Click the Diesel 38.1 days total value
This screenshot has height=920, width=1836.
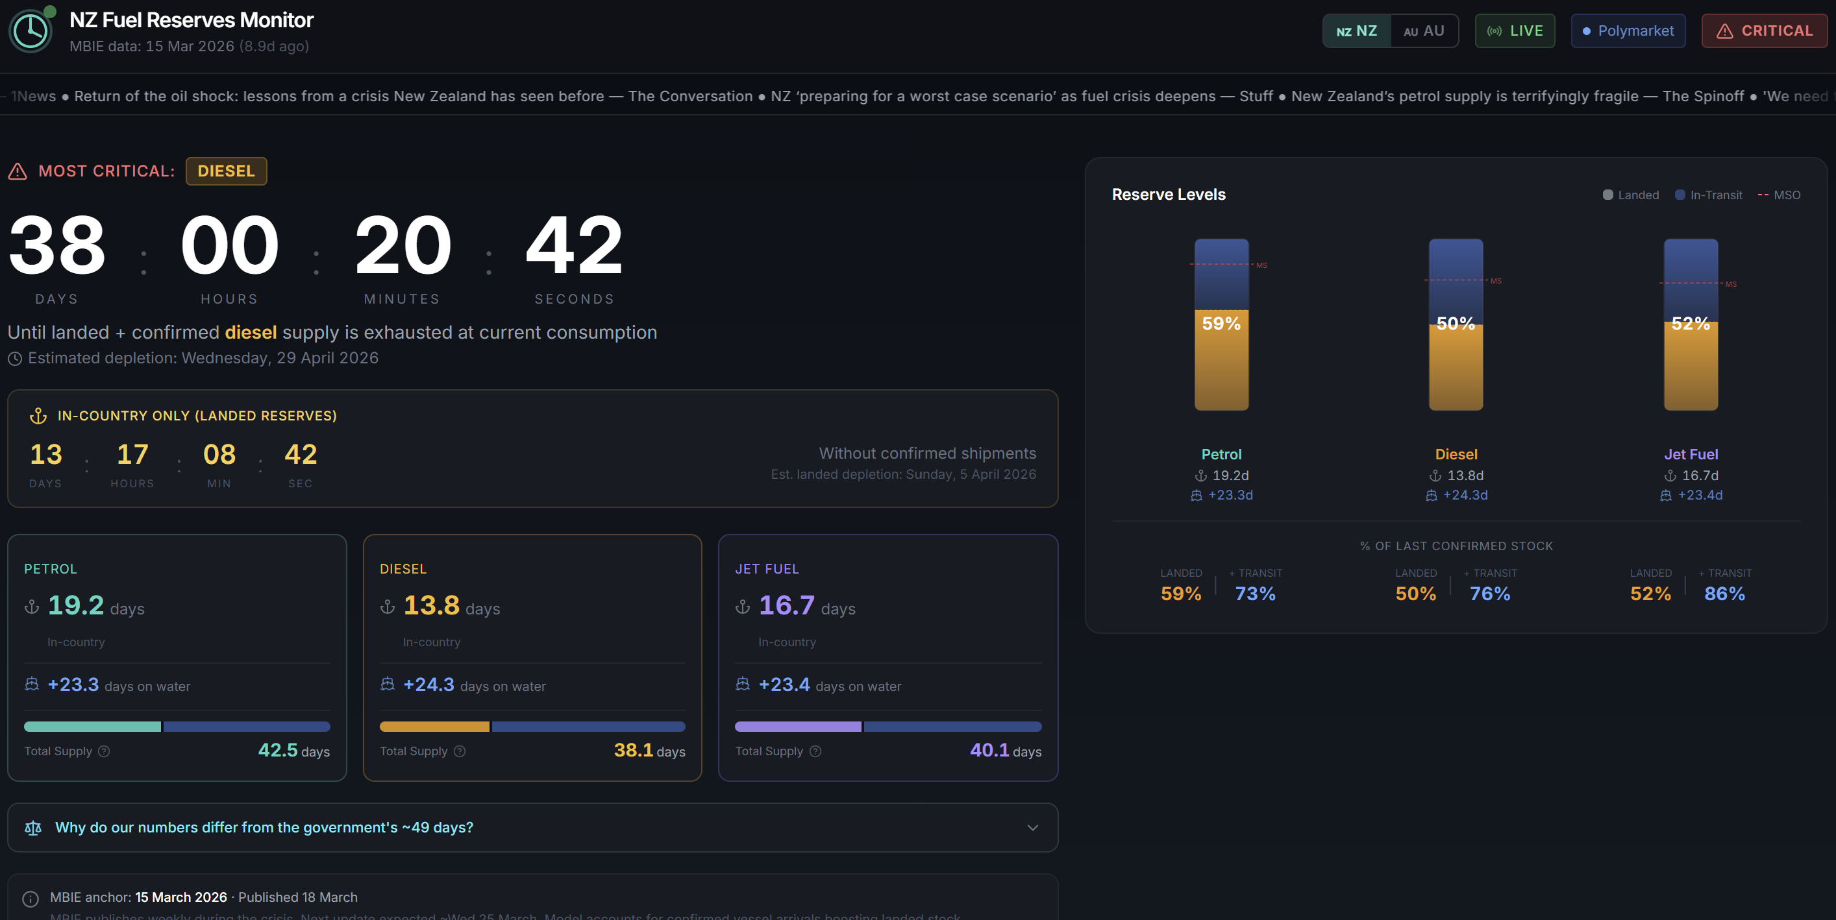coord(649,751)
